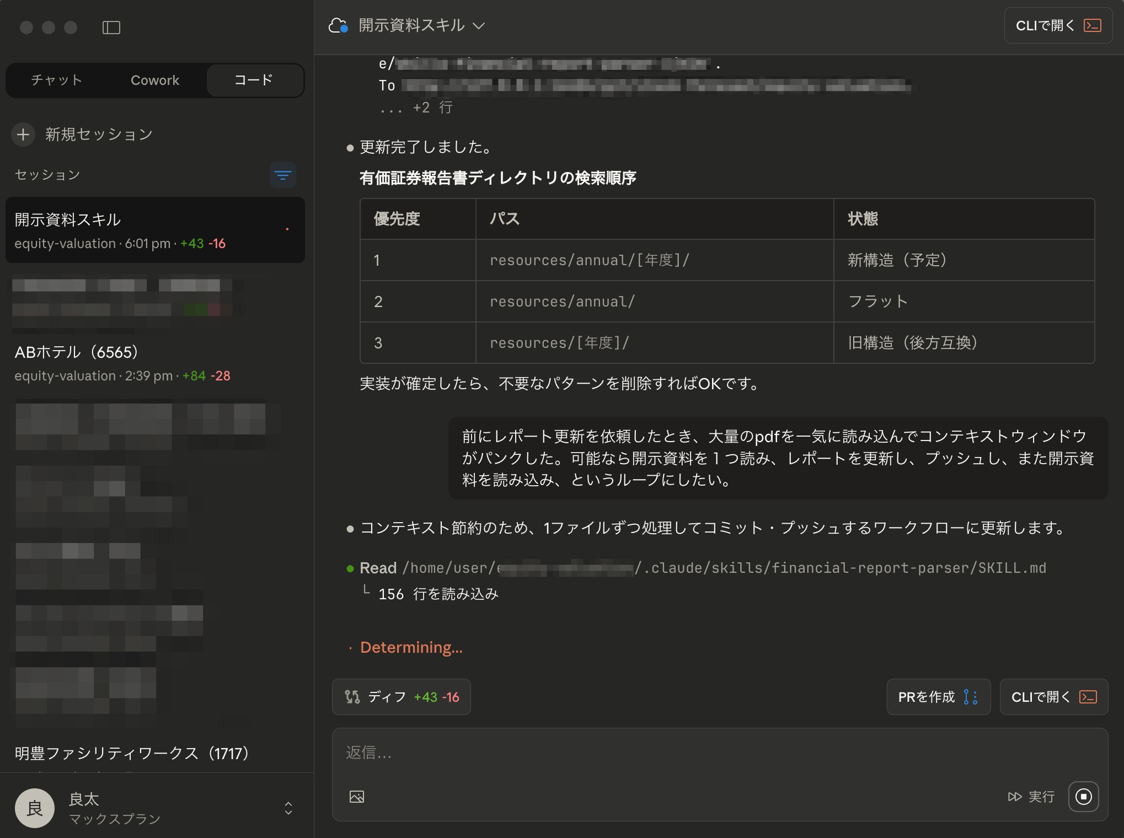
Task: Click the bottom CLIで開く button
Action: [1053, 697]
